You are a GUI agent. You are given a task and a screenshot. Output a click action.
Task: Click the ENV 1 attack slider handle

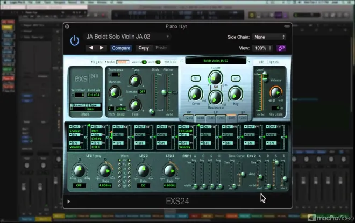tap(196, 186)
